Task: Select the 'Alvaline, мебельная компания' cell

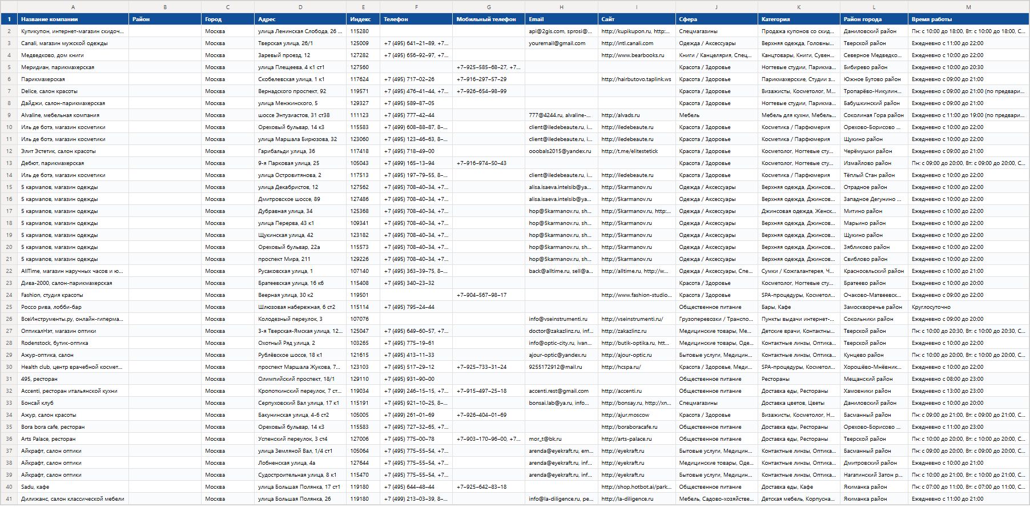Action: coord(73,115)
